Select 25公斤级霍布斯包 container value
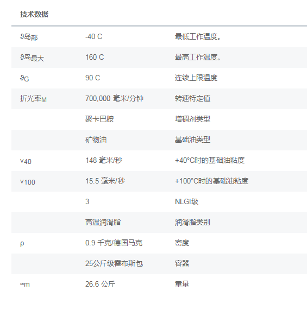307x310 pixels. click(114, 263)
